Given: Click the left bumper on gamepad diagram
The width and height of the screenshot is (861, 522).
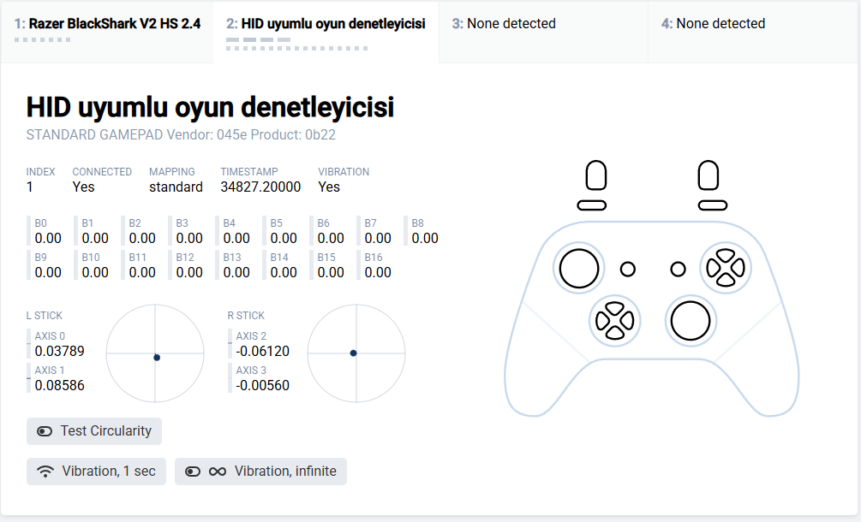Looking at the screenshot, I should 592,205.
